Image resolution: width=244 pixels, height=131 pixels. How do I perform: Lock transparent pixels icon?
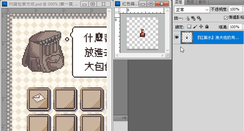189,27
